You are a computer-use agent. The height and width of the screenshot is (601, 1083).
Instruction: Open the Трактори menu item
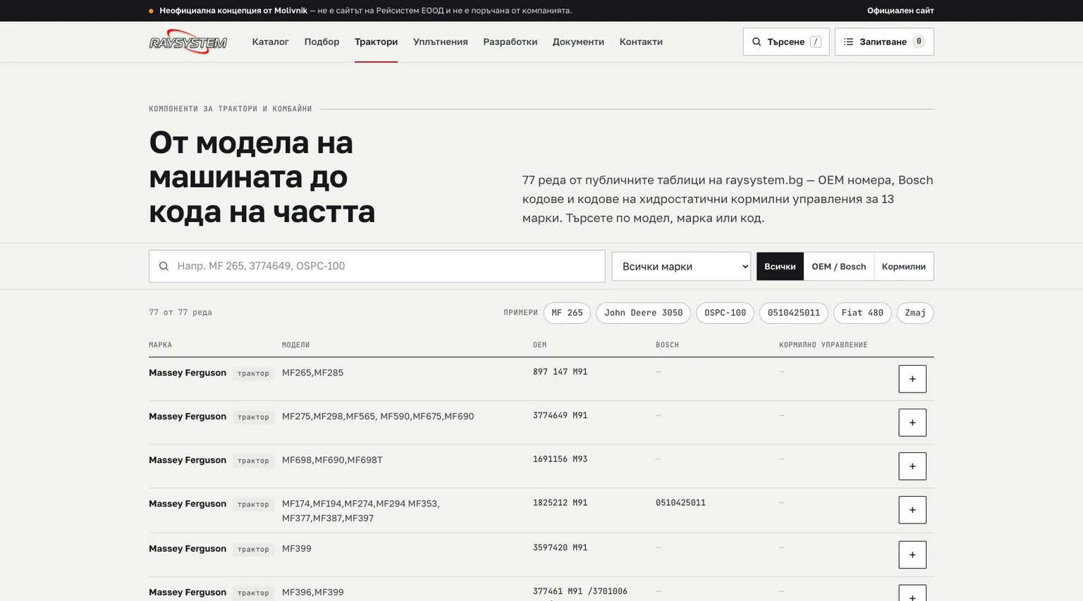pos(376,42)
